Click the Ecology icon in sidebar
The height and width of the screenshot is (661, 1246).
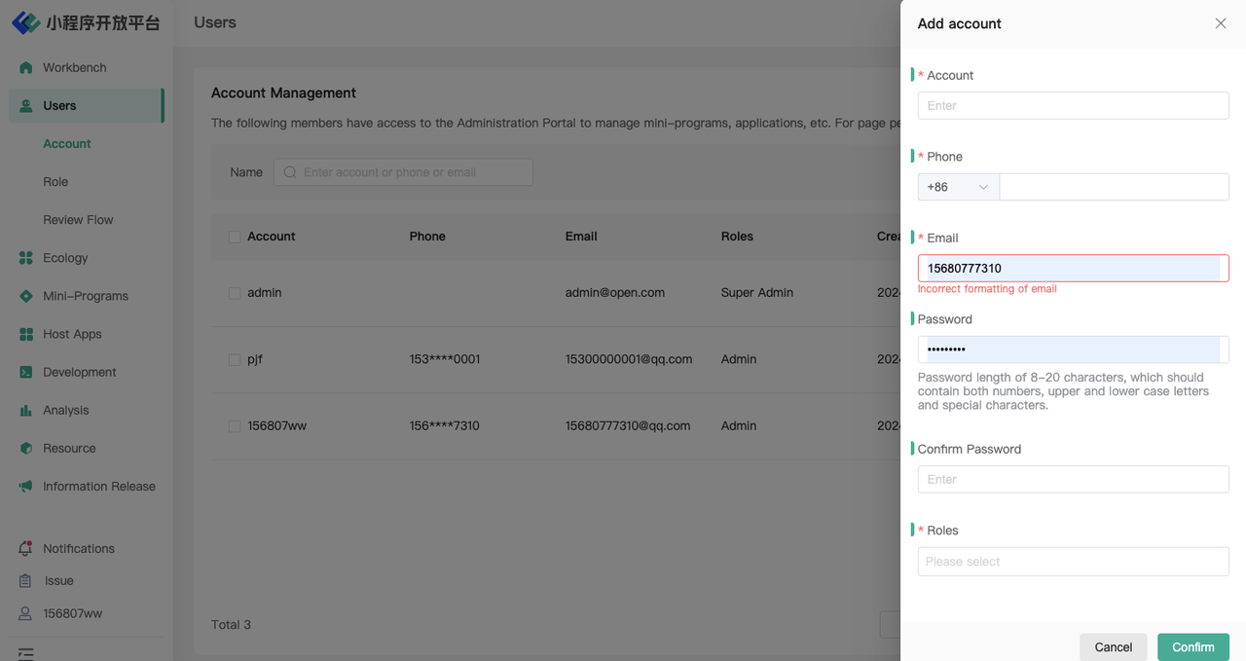tap(26, 258)
